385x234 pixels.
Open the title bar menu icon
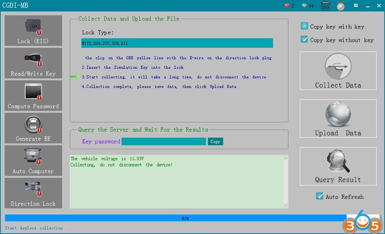coord(356,6)
